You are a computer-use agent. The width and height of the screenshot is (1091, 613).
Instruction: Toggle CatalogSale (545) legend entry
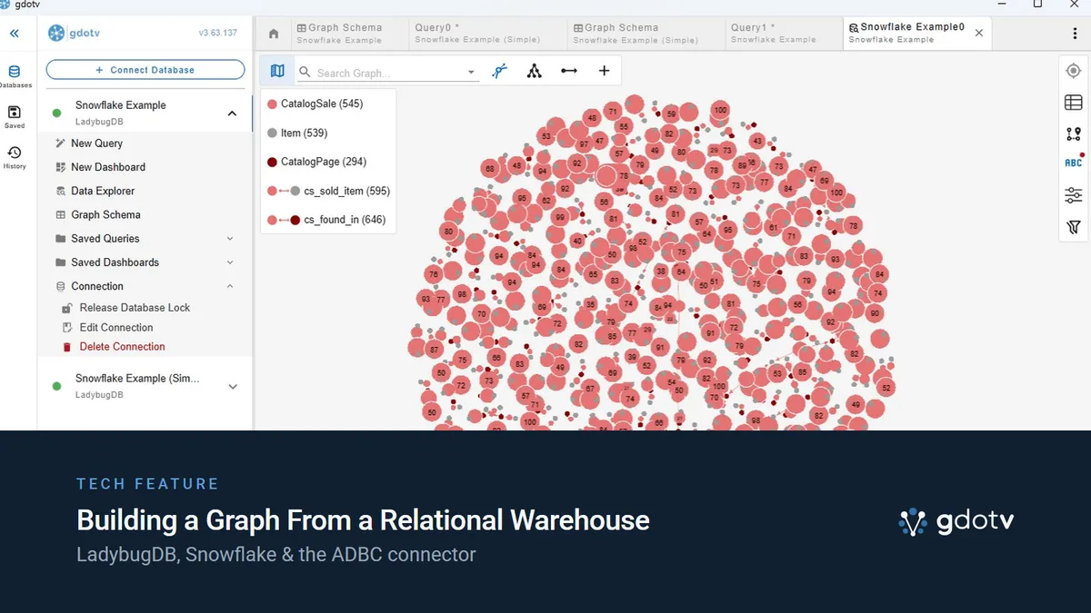[x=315, y=104]
